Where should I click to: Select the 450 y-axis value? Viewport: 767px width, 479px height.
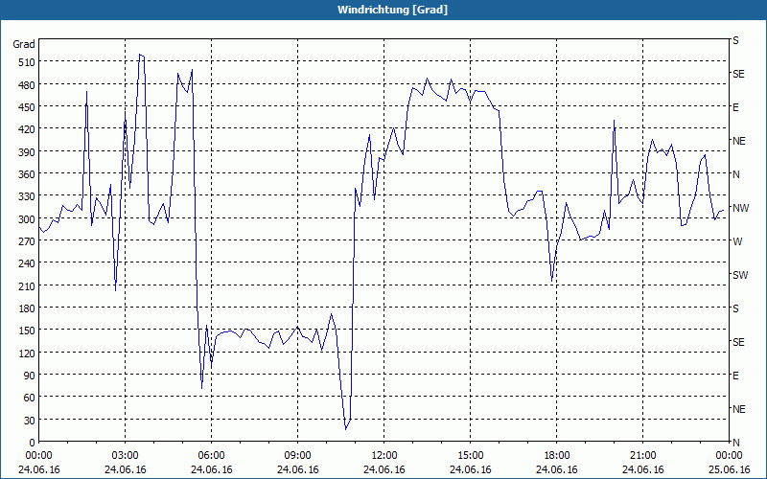click(27, 107)
